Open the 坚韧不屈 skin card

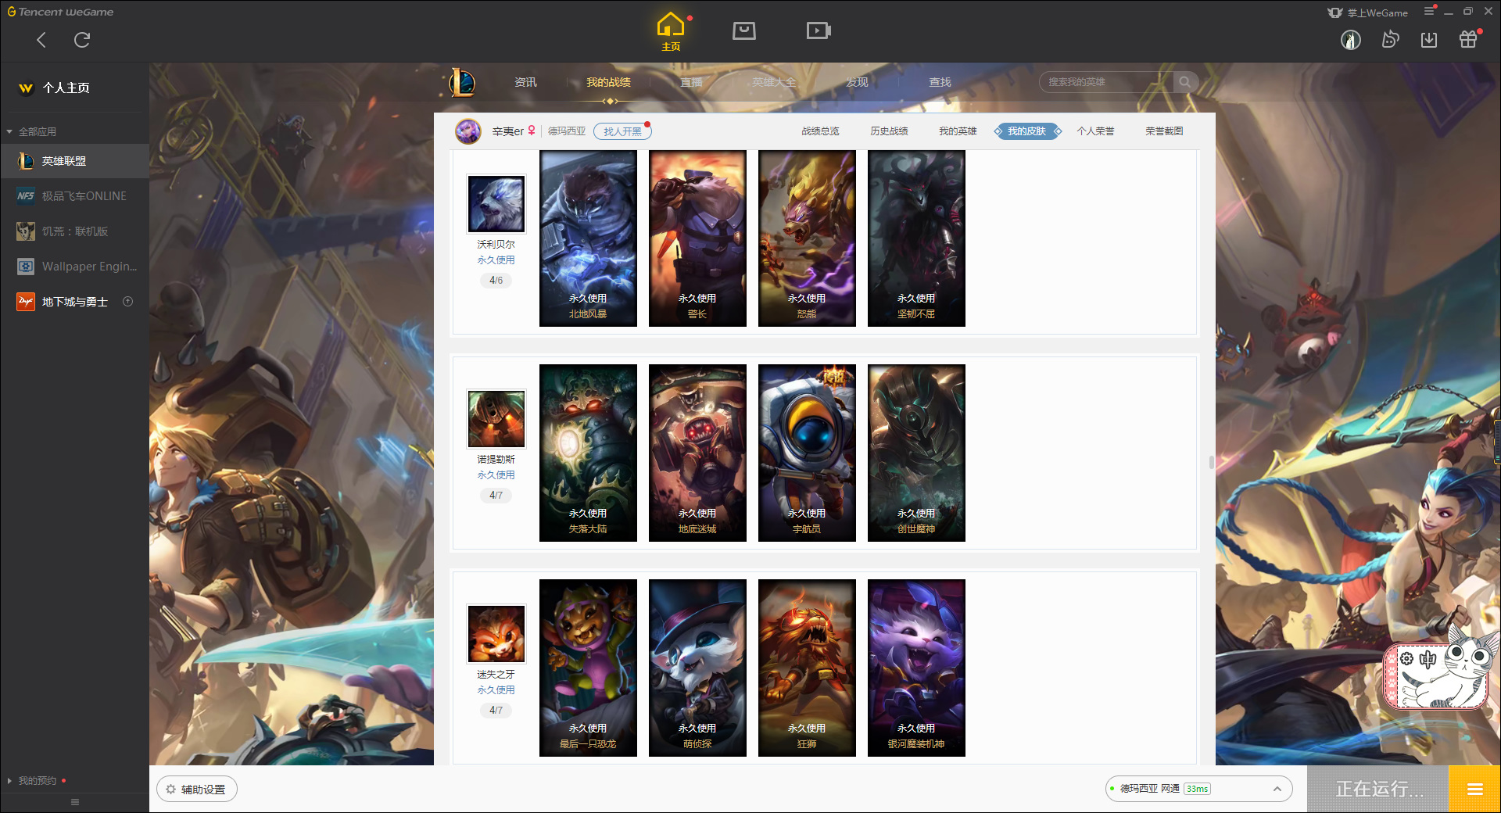pyautogui.click(x=916, y=238)
